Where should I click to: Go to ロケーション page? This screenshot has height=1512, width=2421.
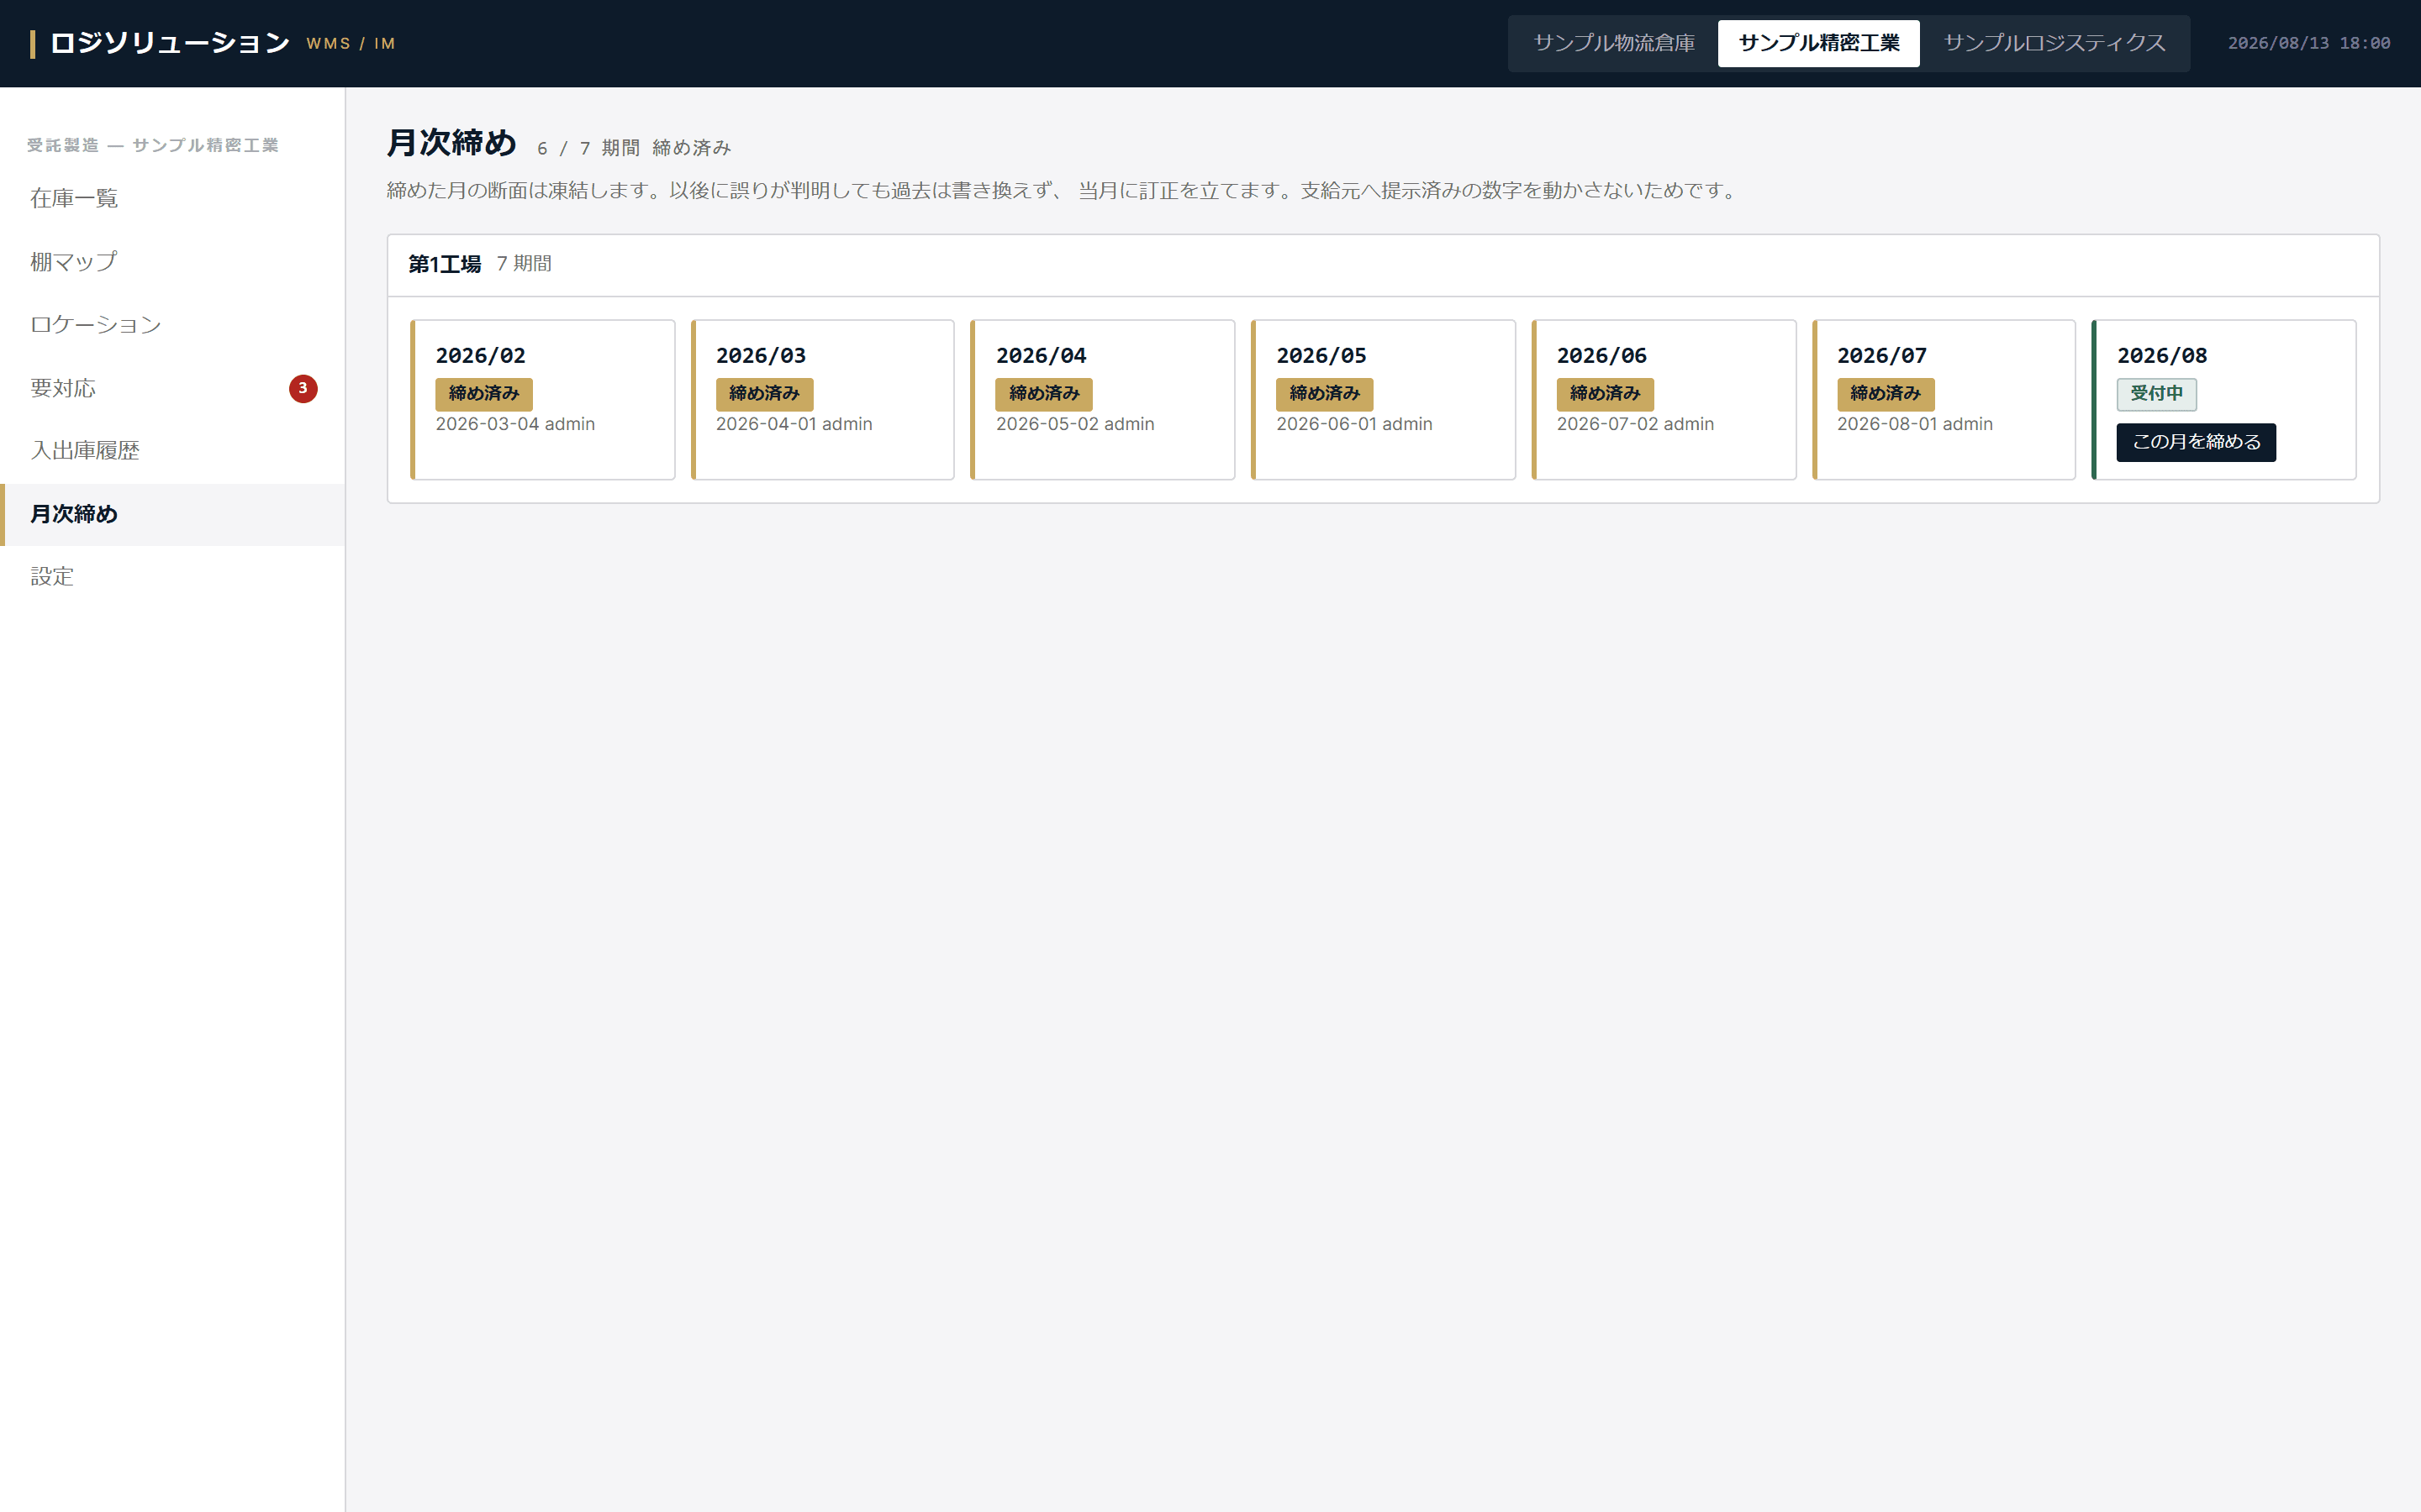[172, 325]
